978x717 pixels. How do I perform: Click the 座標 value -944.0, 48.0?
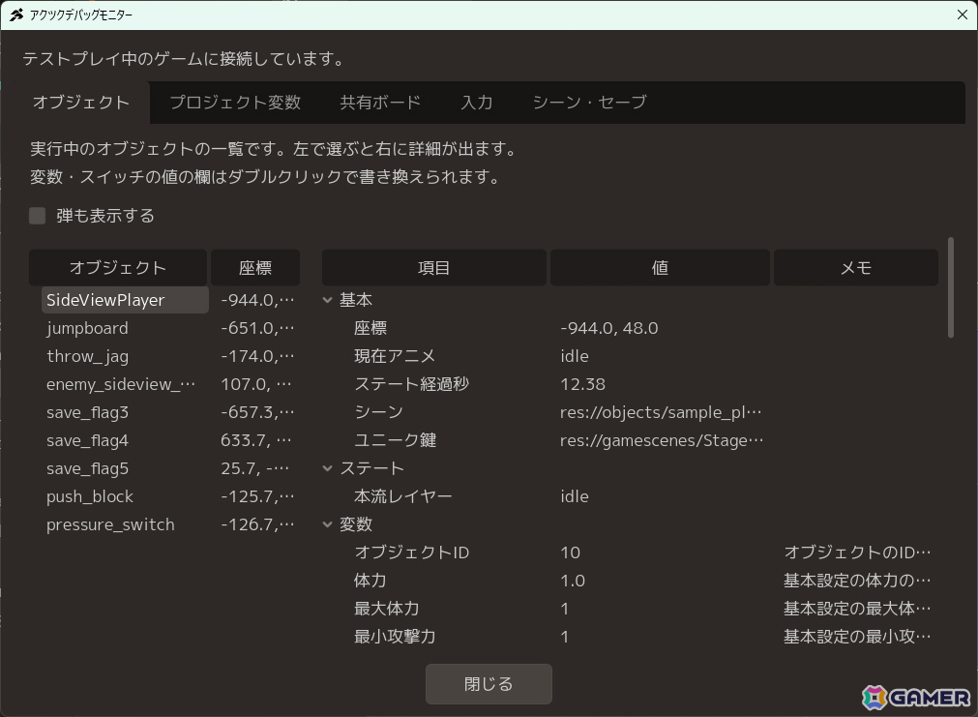(609, 328)
